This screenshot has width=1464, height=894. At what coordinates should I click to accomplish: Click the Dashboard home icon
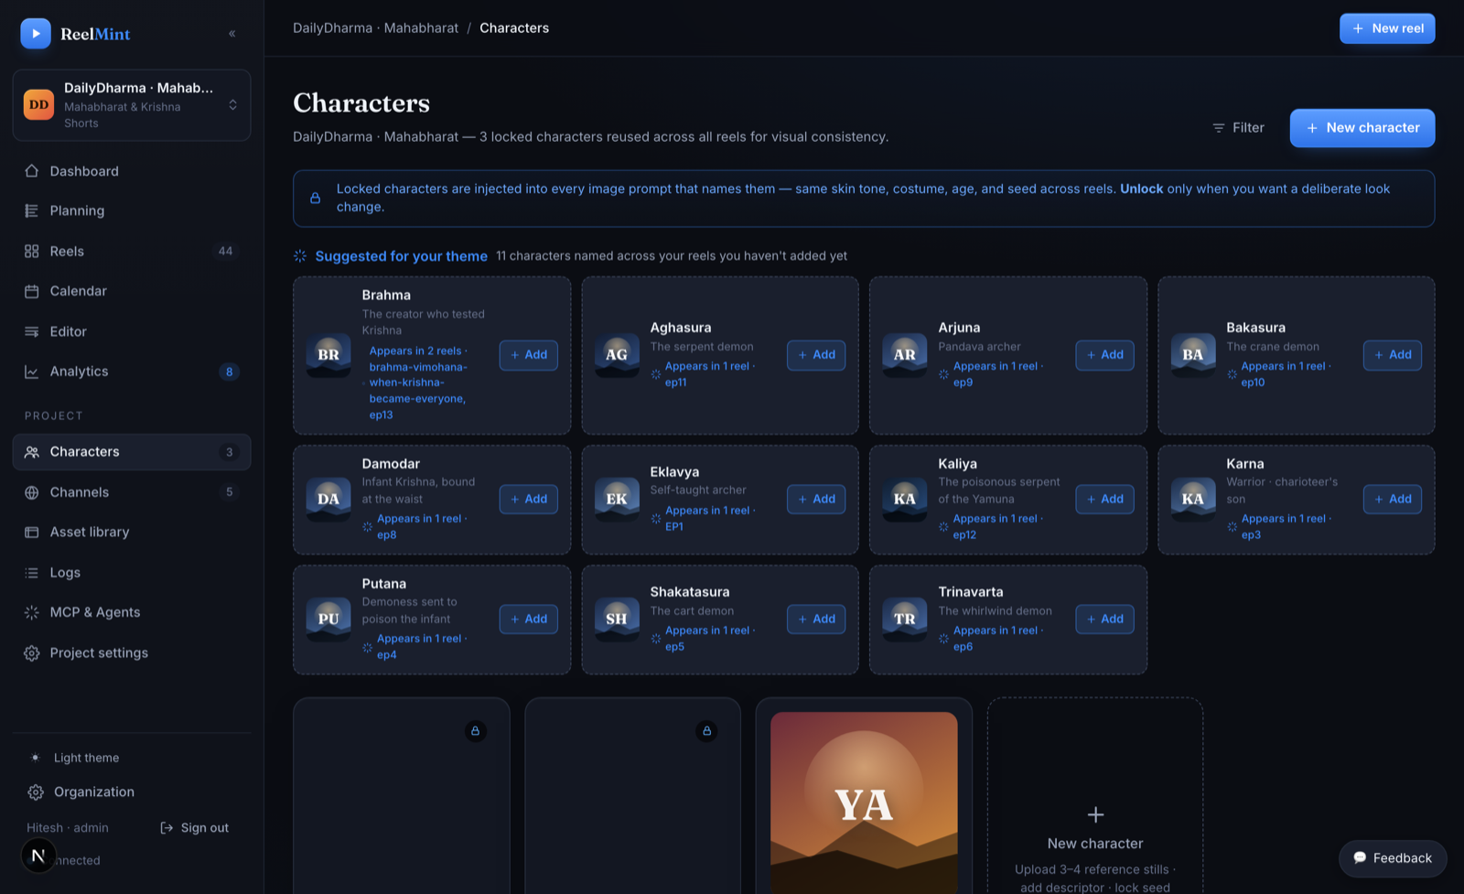32,171
